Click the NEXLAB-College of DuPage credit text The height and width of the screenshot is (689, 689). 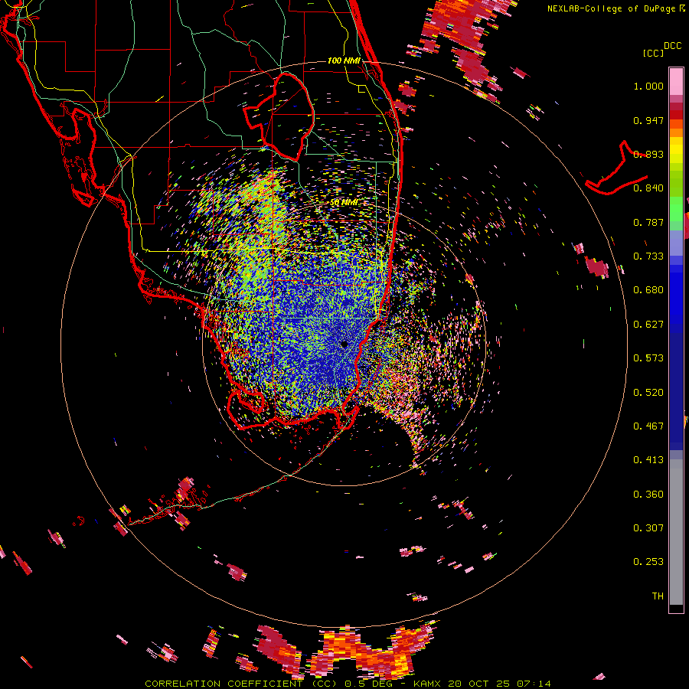coord(611,8)
